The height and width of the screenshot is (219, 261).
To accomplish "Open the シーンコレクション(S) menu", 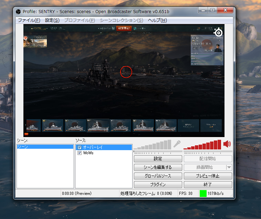I will tap(122, 20).
